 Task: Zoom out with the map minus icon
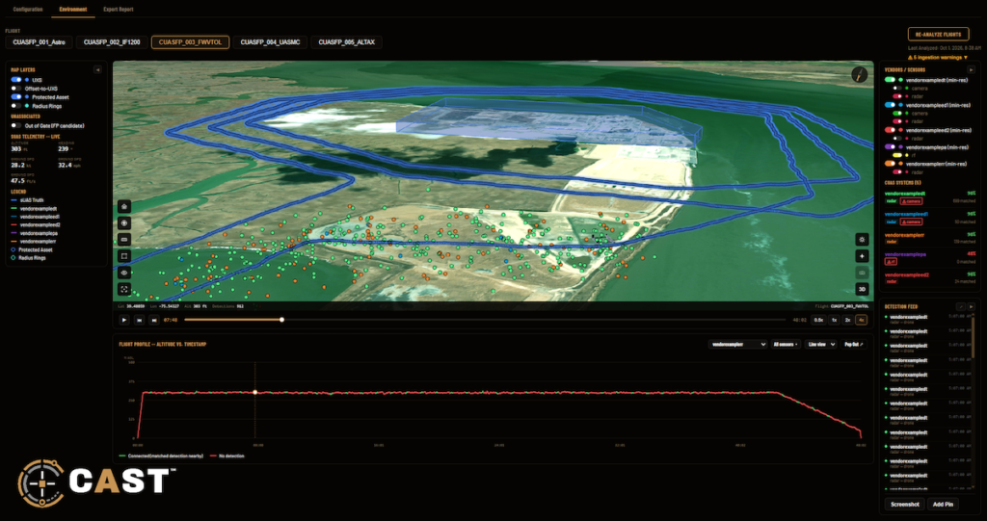(x=124, y=240)
